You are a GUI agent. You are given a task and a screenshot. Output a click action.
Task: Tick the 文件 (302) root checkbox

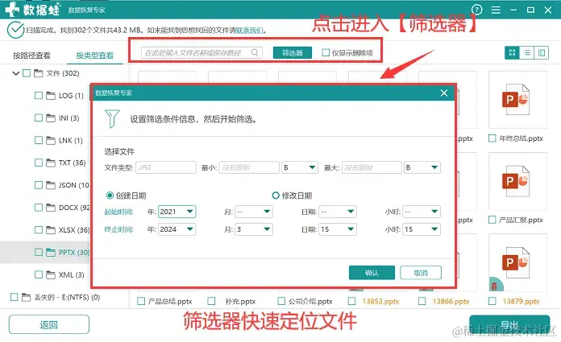(27, 73)
